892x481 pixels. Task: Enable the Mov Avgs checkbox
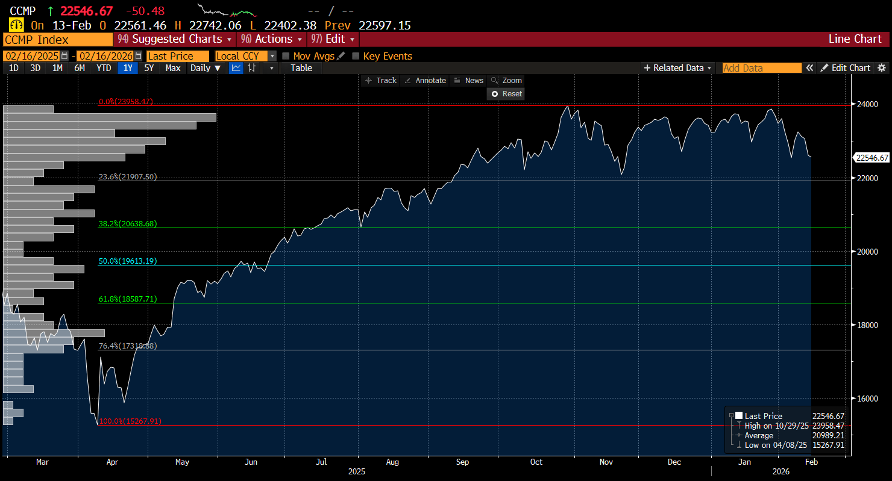(x=286, y=56)
